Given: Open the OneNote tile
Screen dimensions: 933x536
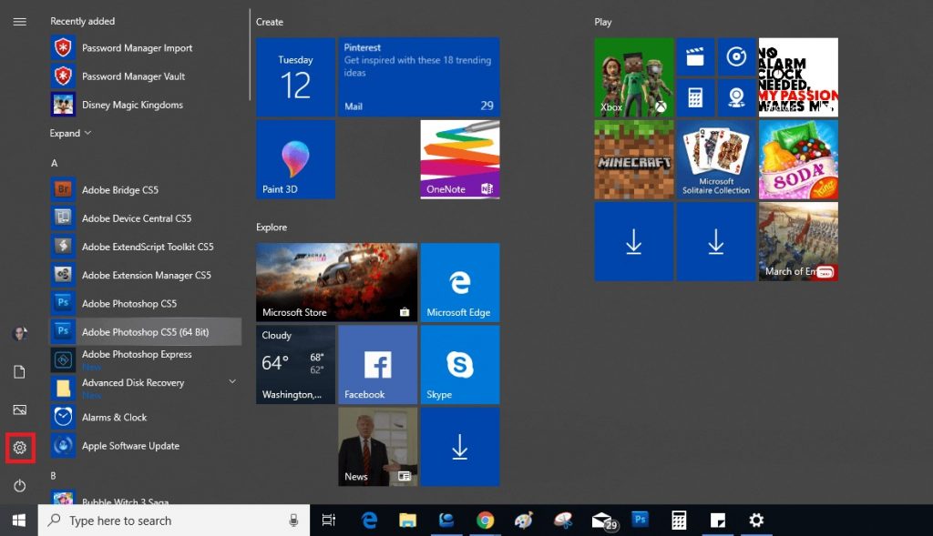Looking at the screenshot, I should click(x=460, y=159).
